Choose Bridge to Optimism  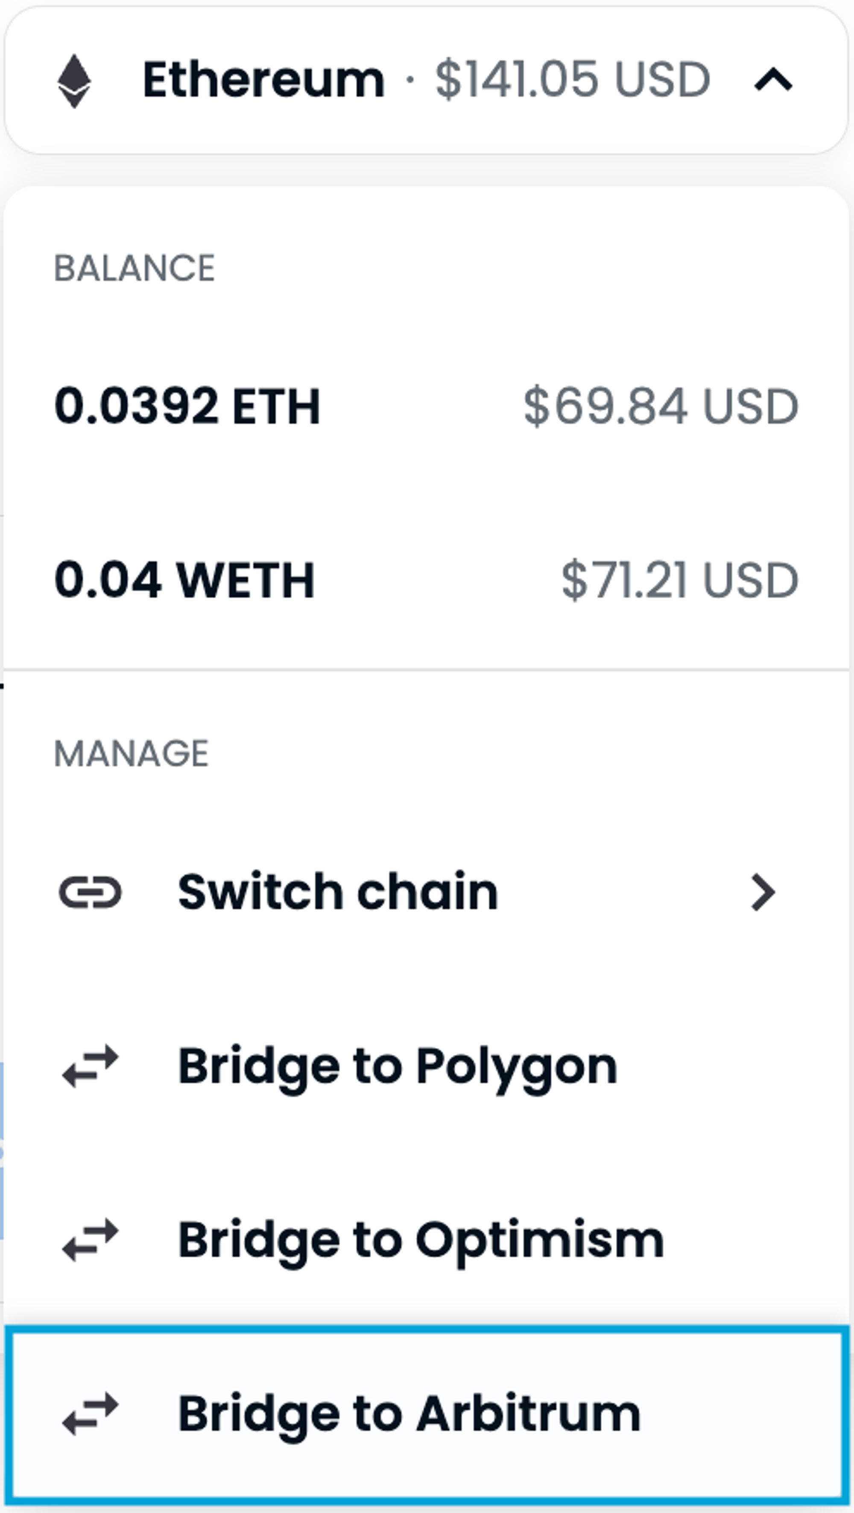coord(421,1240)
